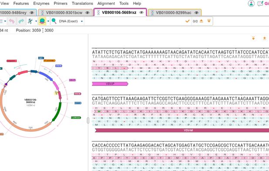Open the feedback note icon
269x171 pixels.
click(260, 3)
